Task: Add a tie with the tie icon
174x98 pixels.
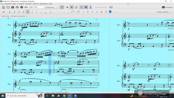Action: tap(73, 12)
